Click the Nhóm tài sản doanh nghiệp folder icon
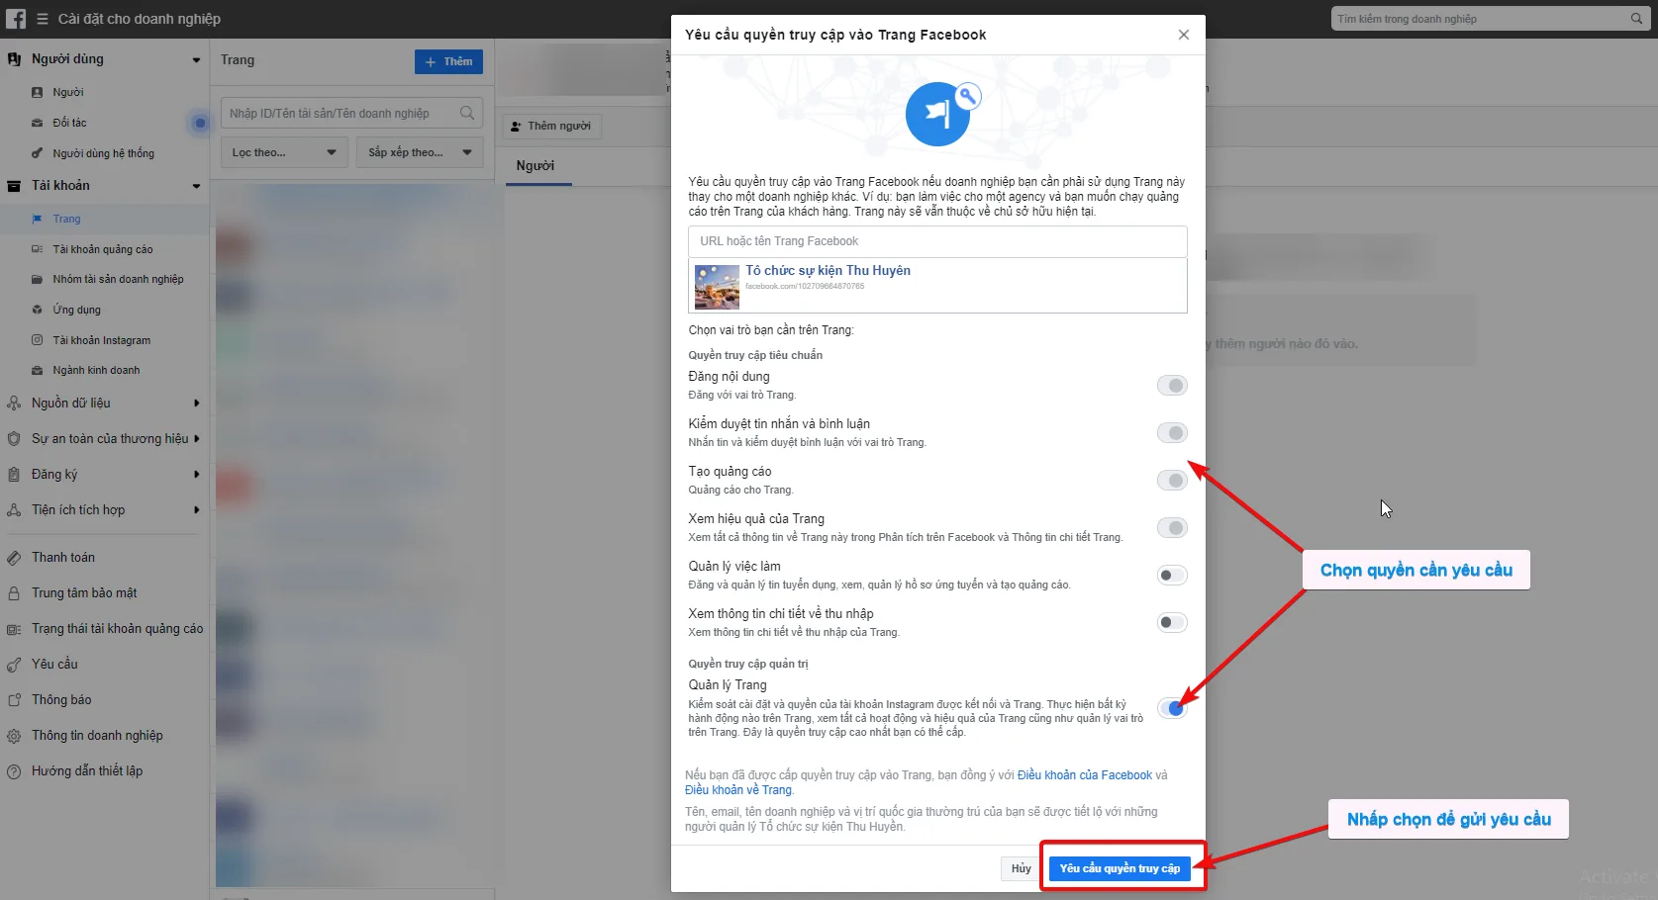This screenshot has height=900, width=1658. click(x=38, y=279)
